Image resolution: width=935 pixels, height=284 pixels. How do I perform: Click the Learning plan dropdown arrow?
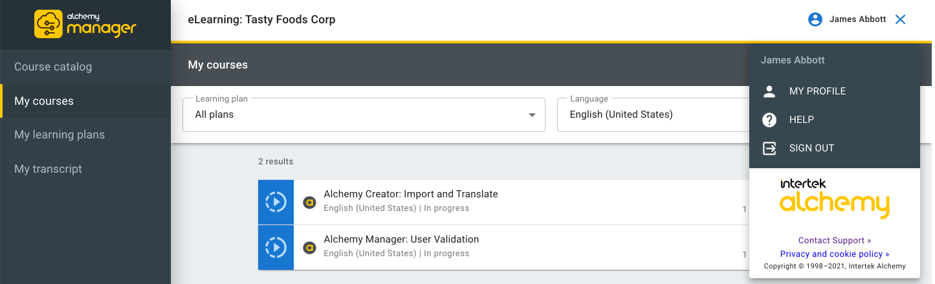(532, 115)
